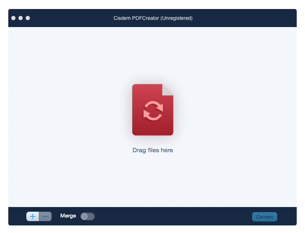
Task: Click the plus button to add files
Action: pos(33,216)
